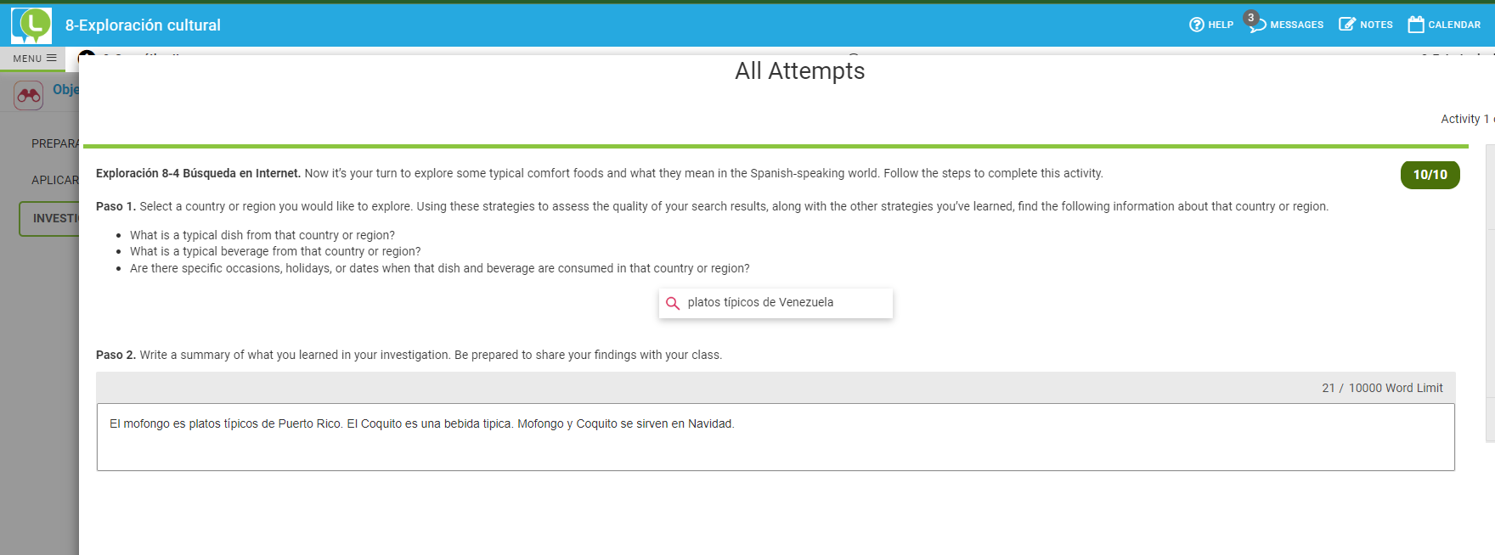Open the Obje link next to binoculars
The image size is (1495, 555).
(65, 90)
